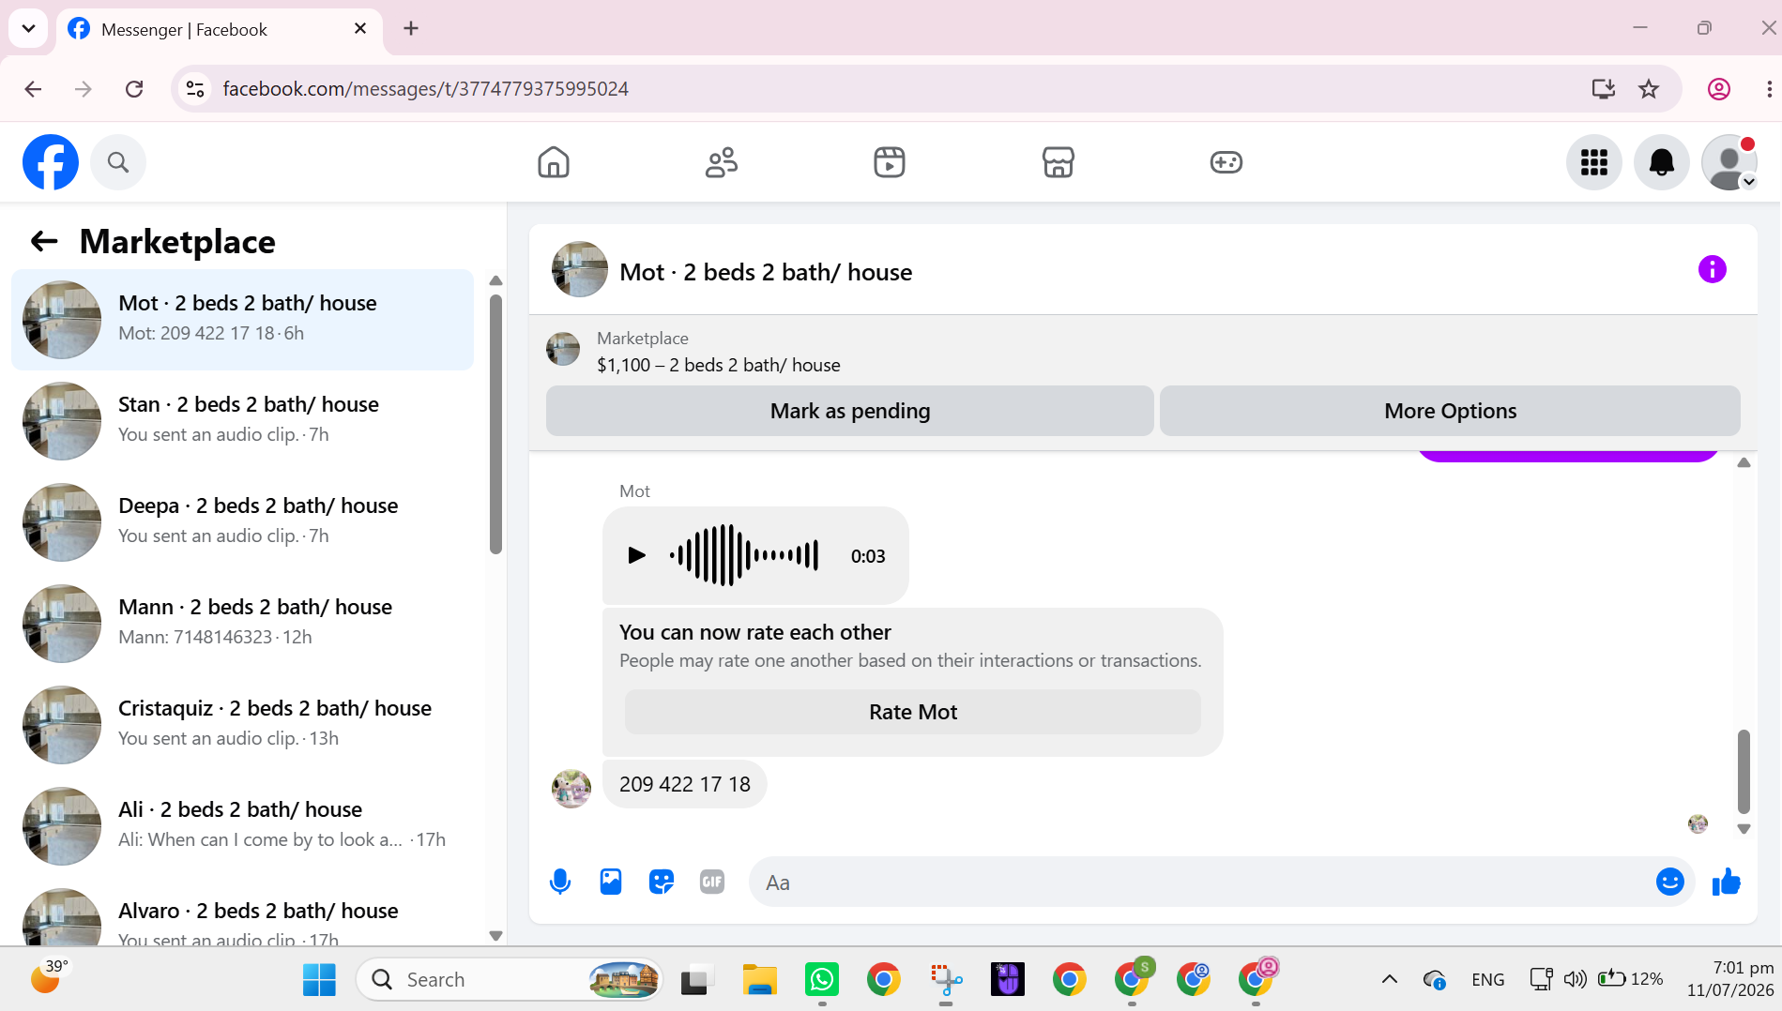The image size is (1782, 1011).
Task: Open File Explorer from the taskbar
Action: (759, 980)
